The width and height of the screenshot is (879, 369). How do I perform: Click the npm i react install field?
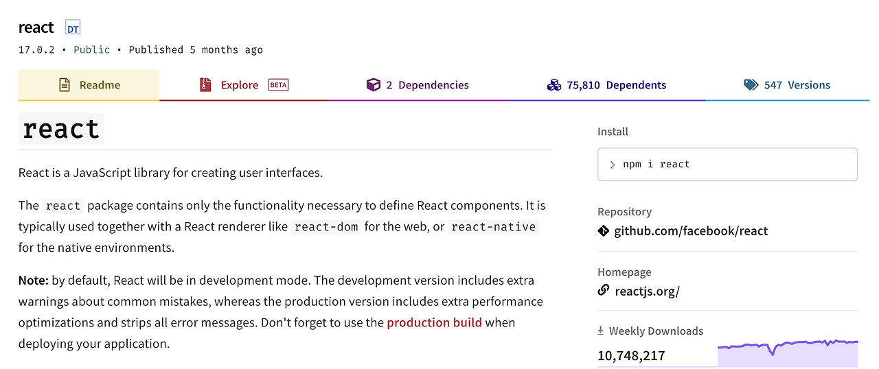(727, 165)
